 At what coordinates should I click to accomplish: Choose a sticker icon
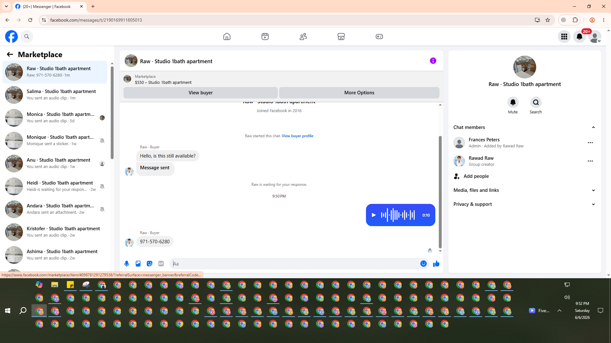(150, 264)
